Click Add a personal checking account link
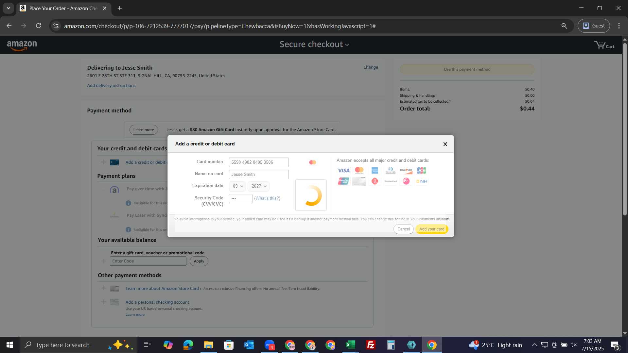Image resolution: width=628 pixels, height=353 pixels. point(157,302)
